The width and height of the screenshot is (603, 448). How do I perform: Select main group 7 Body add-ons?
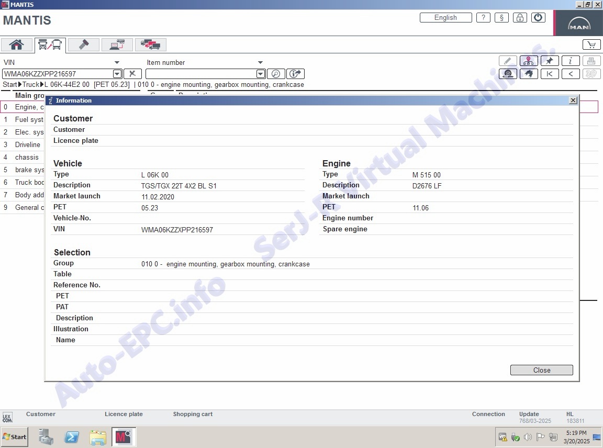tap(23, 195)
